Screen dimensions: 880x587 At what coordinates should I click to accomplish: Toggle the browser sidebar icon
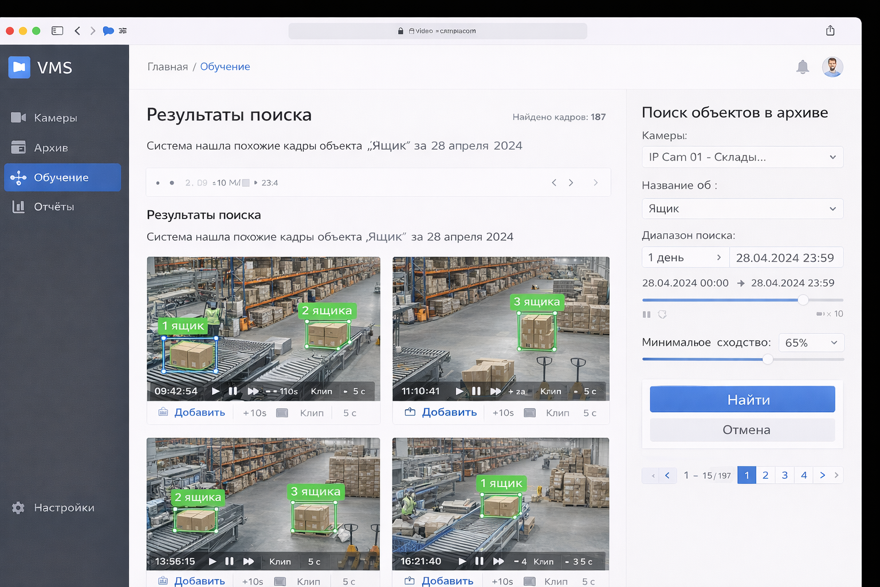[57, 31]
